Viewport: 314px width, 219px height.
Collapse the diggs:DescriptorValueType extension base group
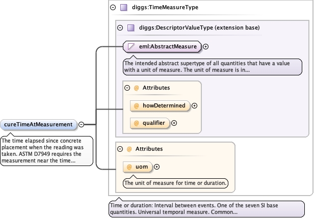click(x=120, y=28)
